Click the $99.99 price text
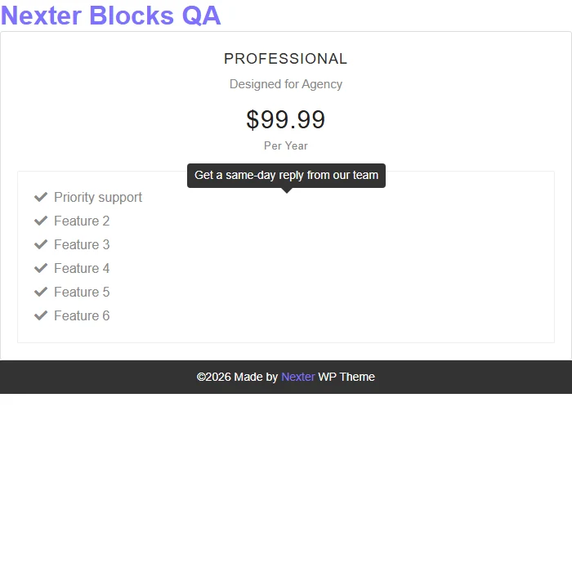This screenshot has width=572, height=572. tap(286, 119)
